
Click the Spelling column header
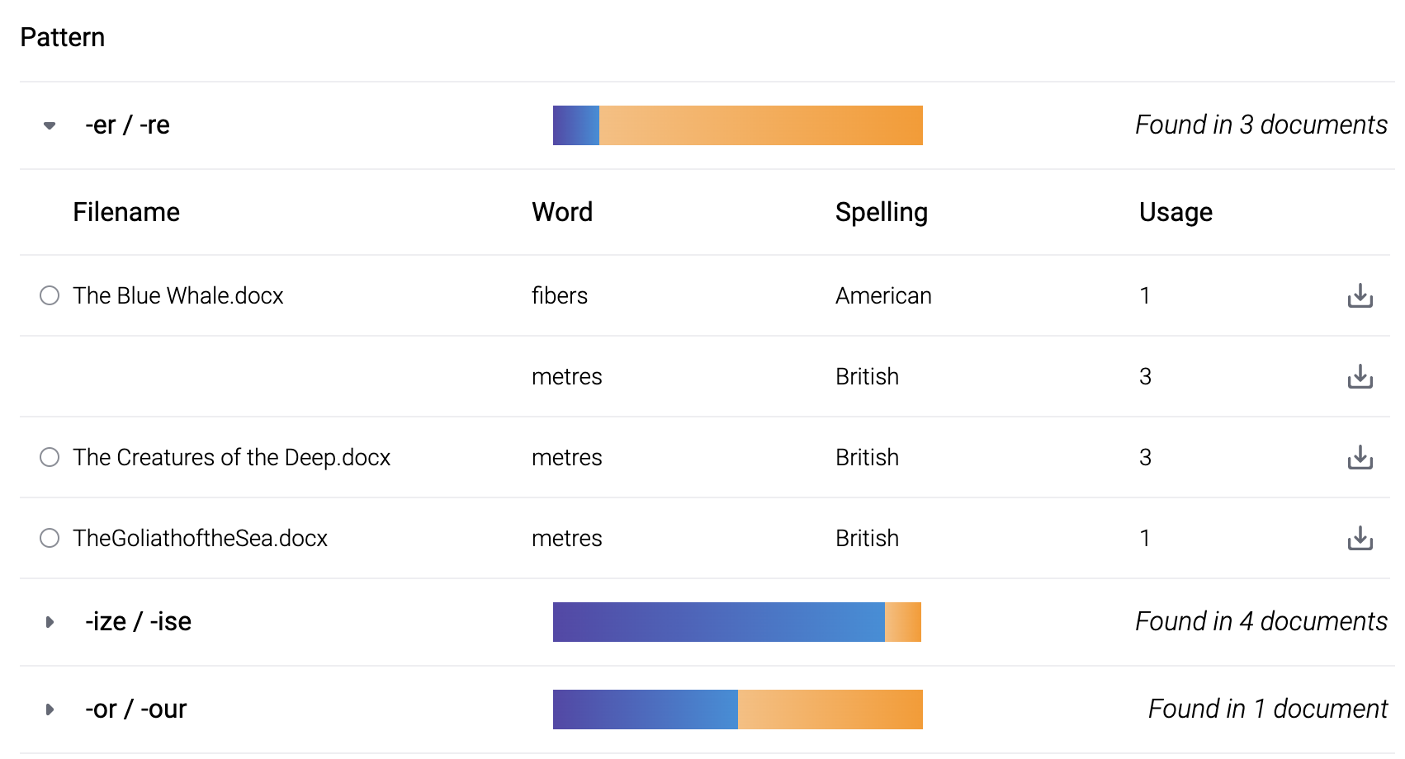[882, 212]
